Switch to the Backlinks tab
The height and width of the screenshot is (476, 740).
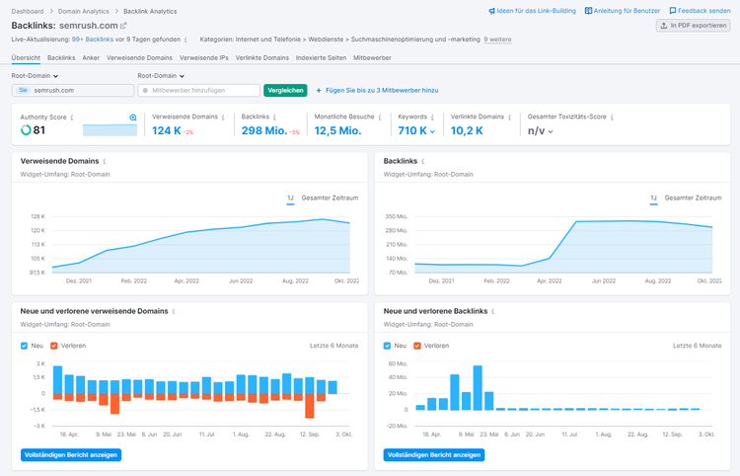(x=61, y=57)
